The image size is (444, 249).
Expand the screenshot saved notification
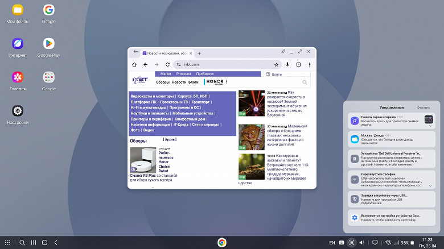(430, 126)
